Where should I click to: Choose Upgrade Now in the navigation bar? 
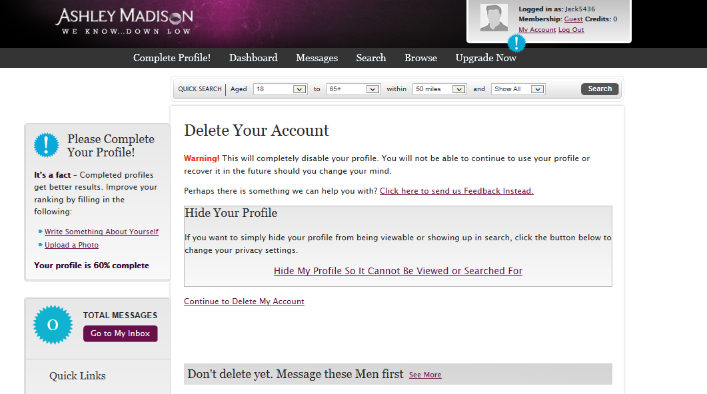click(486, 58)
